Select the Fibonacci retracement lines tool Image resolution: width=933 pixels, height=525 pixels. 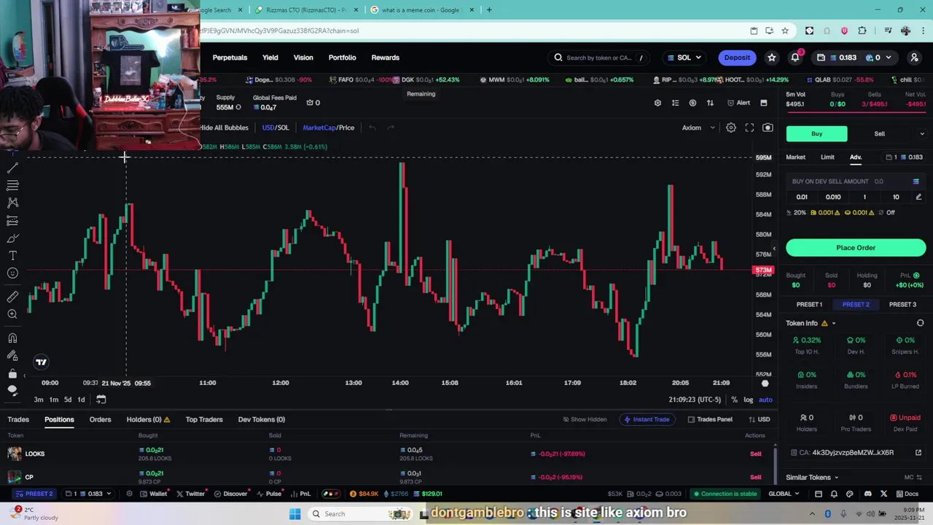(12, 185)
